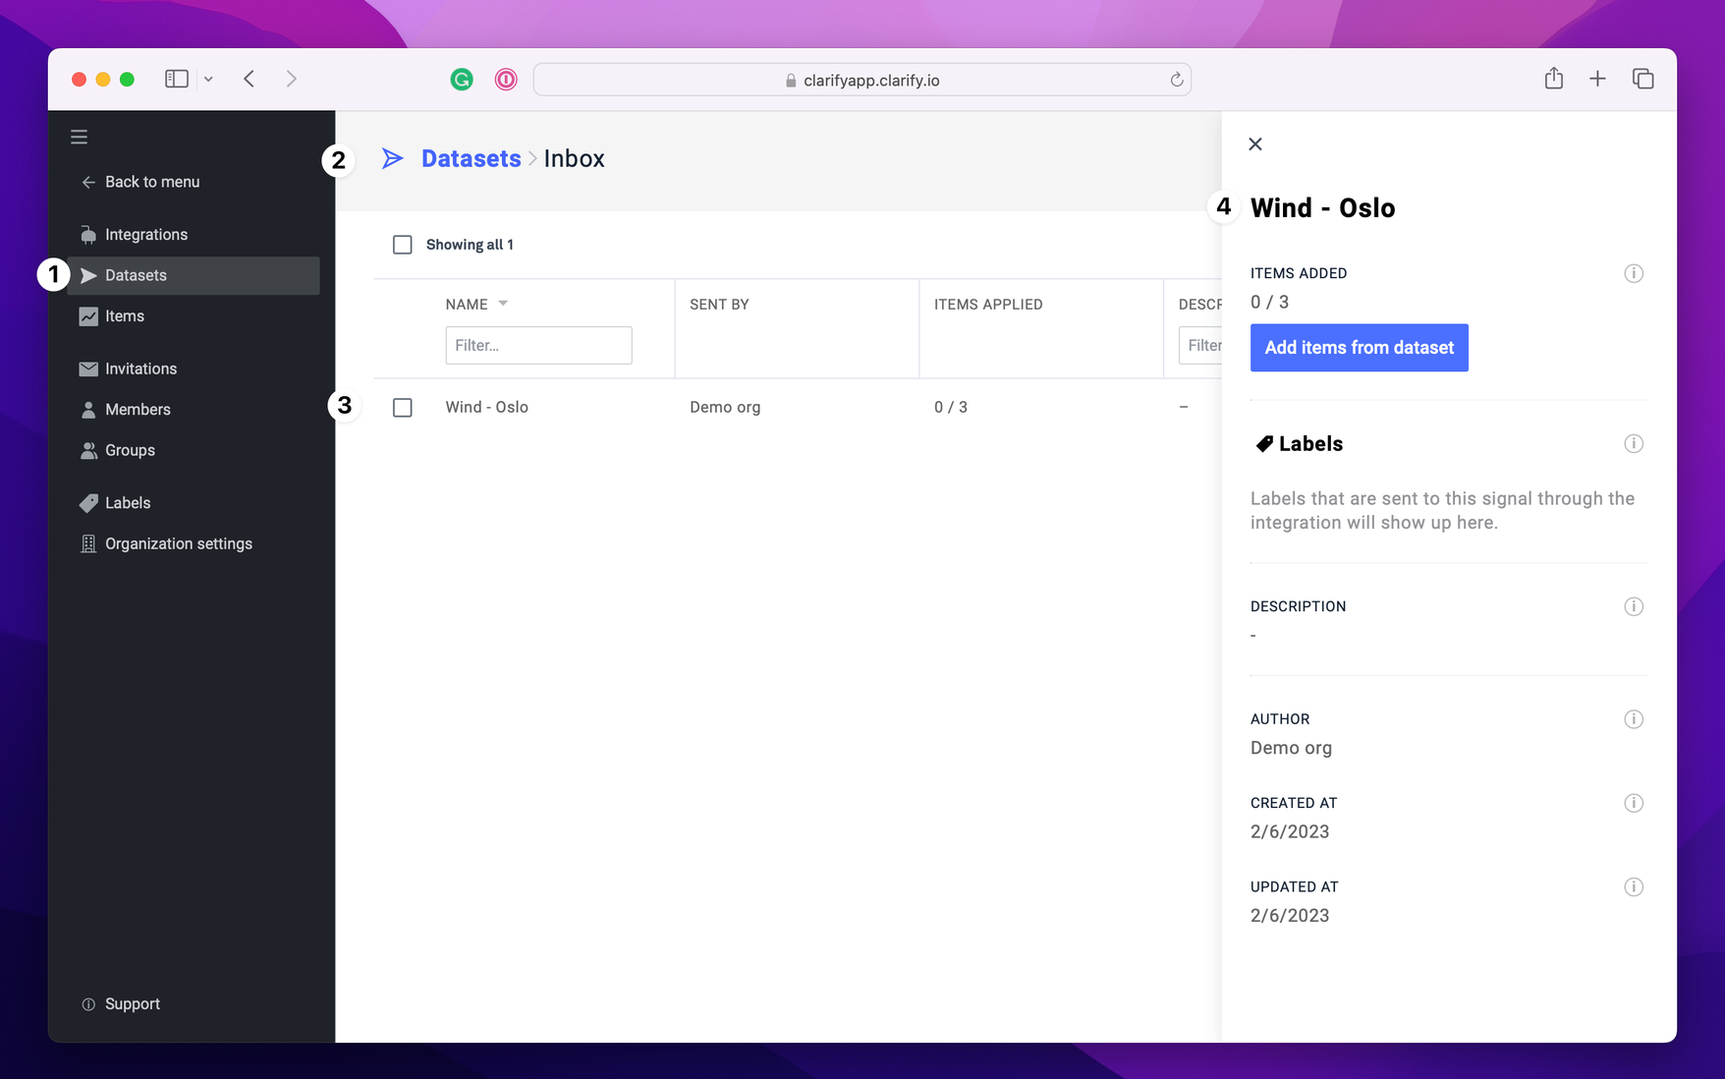Click the Items chart icon

click(88, 316)
